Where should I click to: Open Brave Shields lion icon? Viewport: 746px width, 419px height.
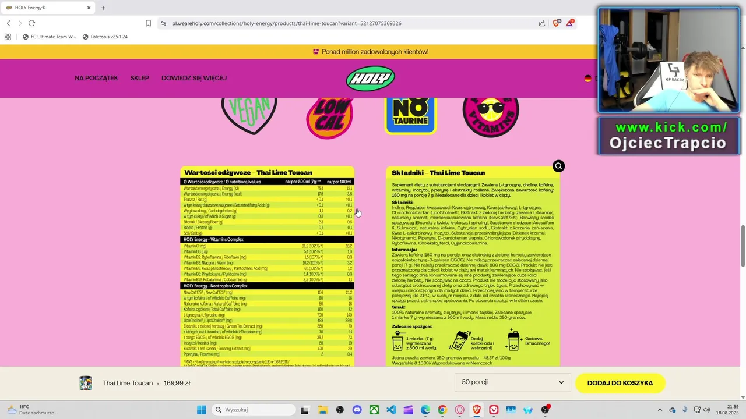[x=556, y=23]
